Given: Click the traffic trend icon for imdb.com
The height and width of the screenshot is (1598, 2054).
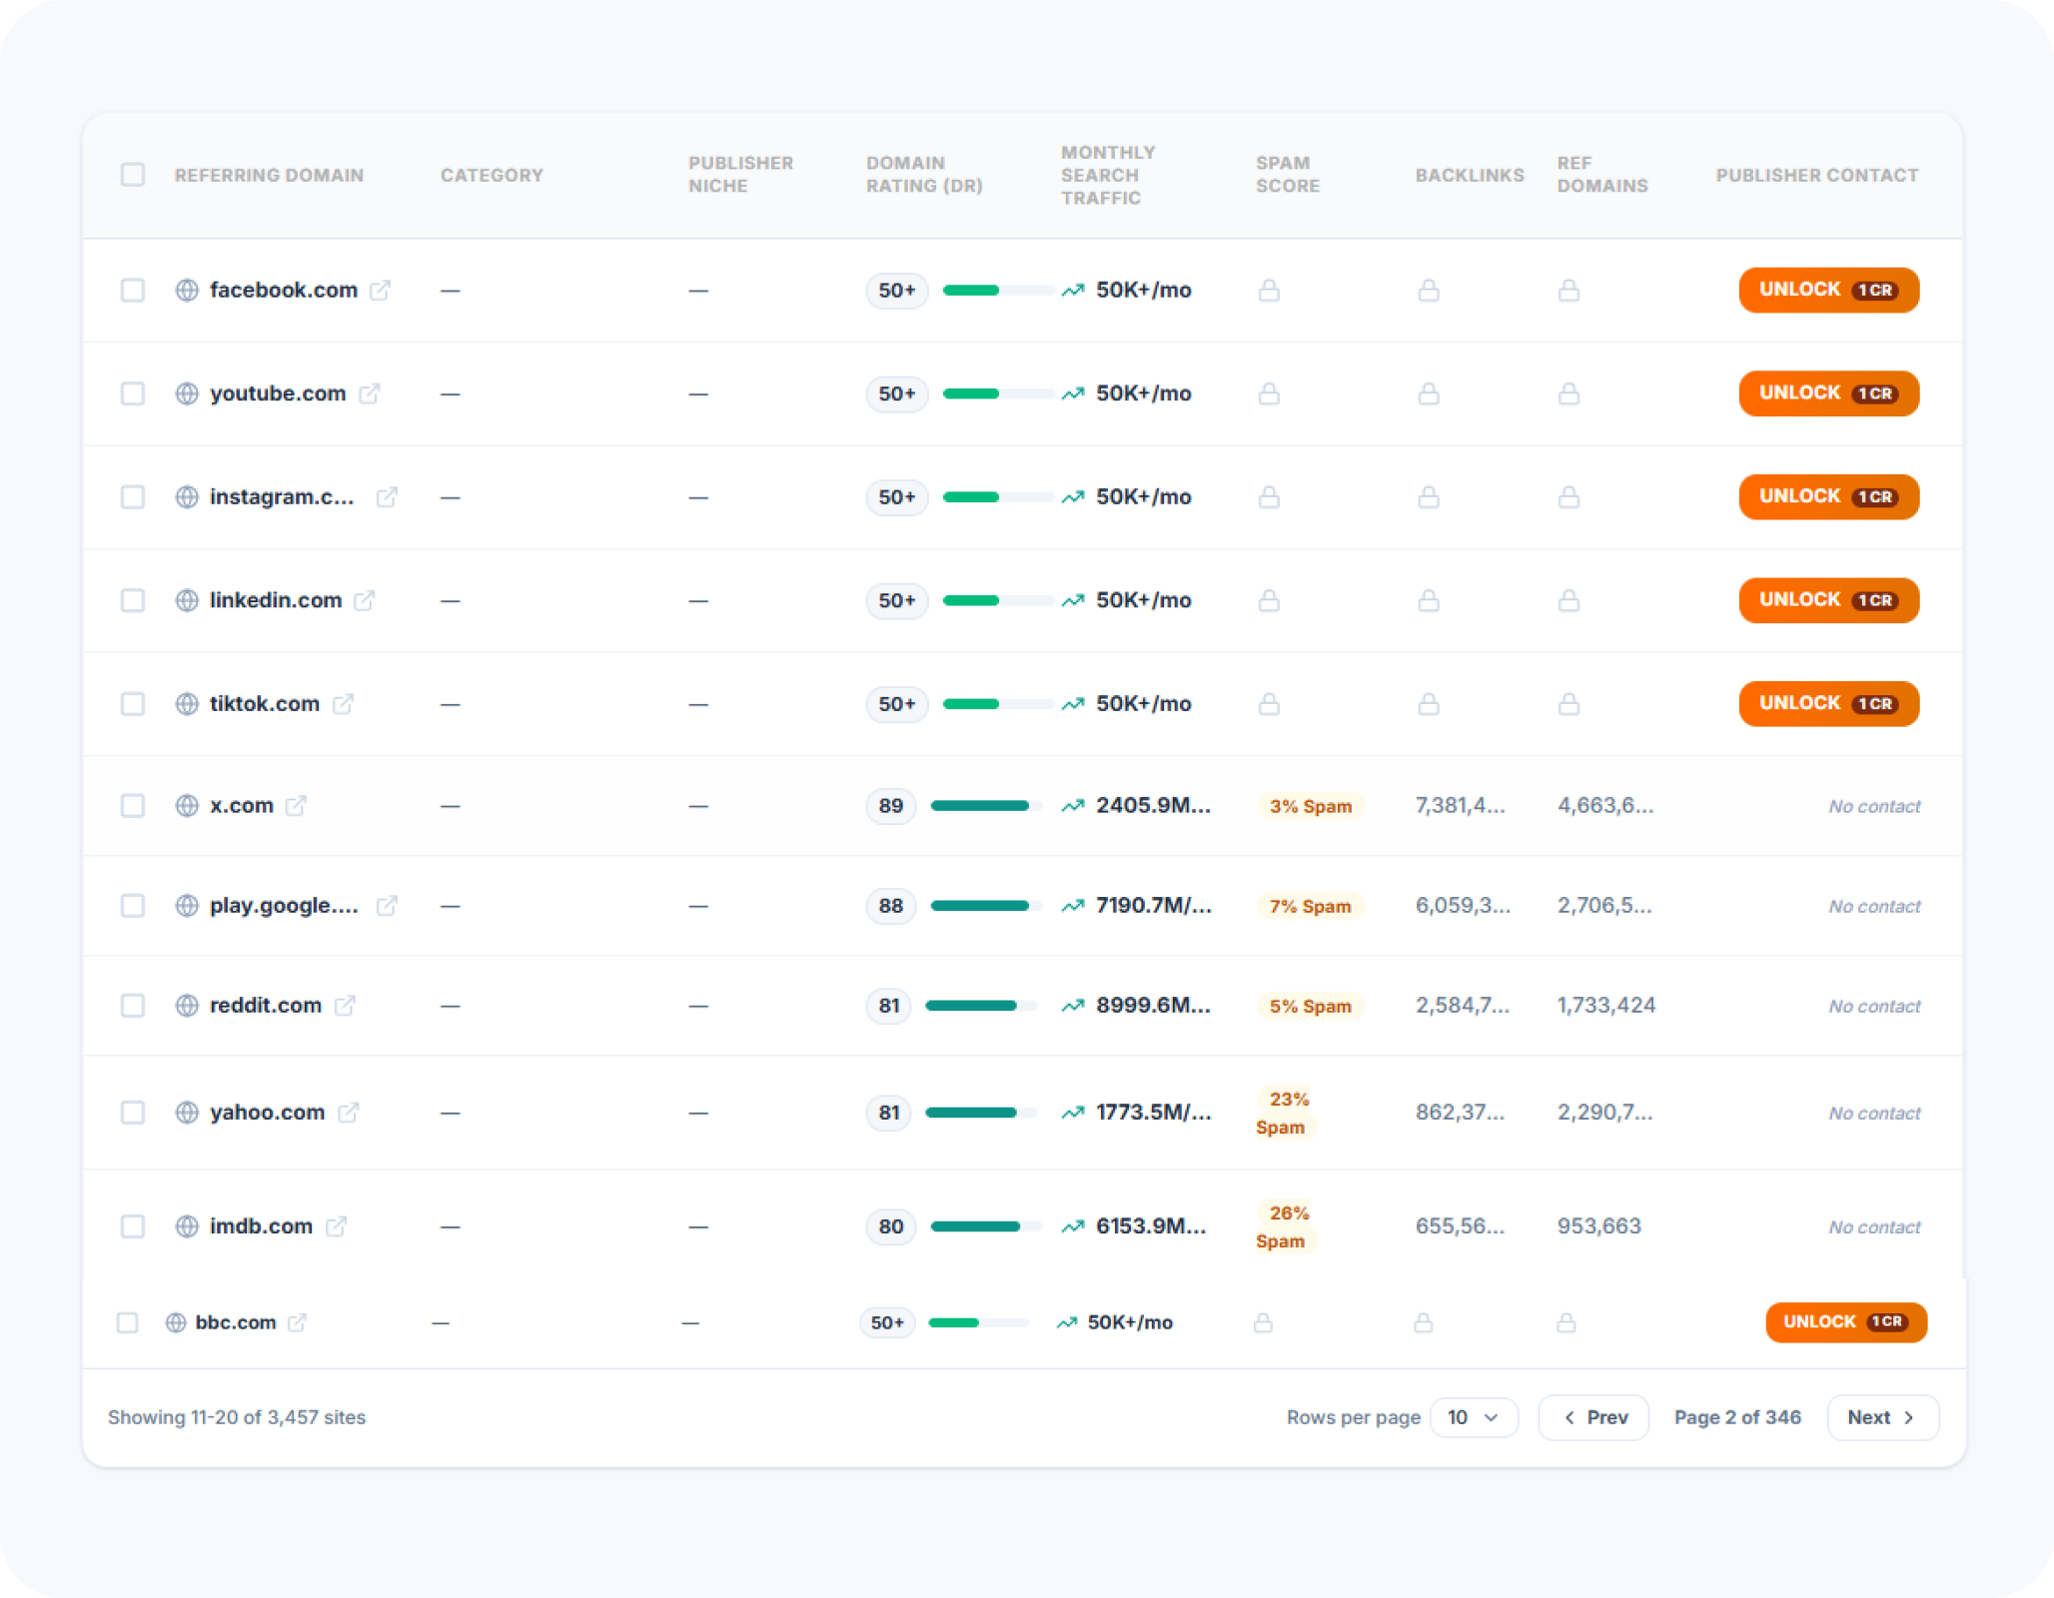Looking at the screenshot, I should tap(1073, 1225).
